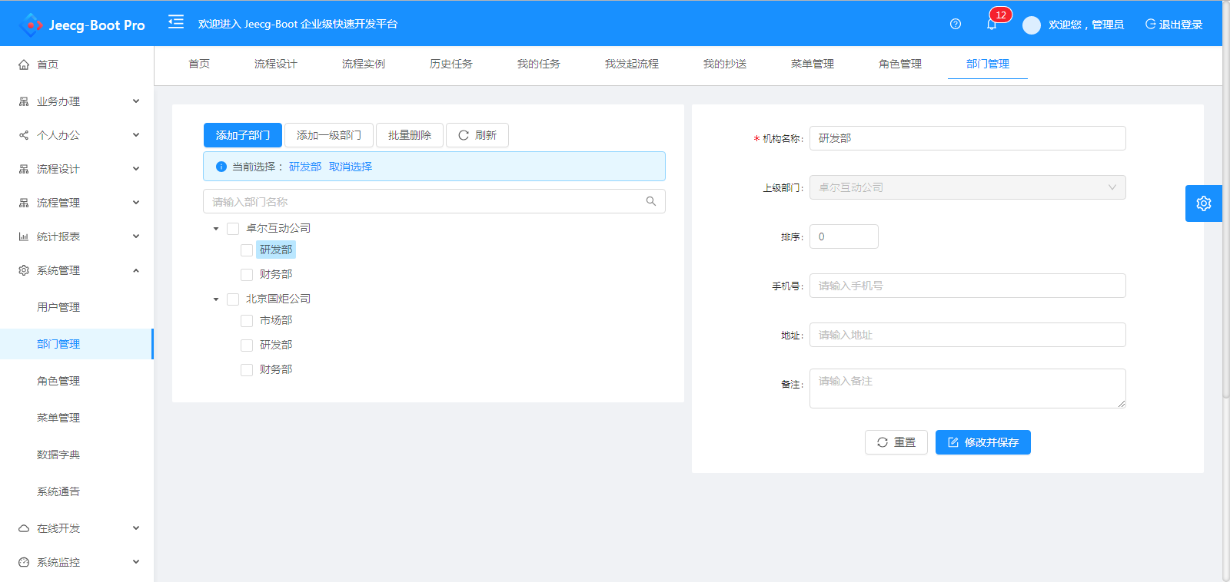Open the help question mark icon
Image resolution: width=1230 pixels, height=582 pixels.
pyautogui.click(x=956, y=24)
